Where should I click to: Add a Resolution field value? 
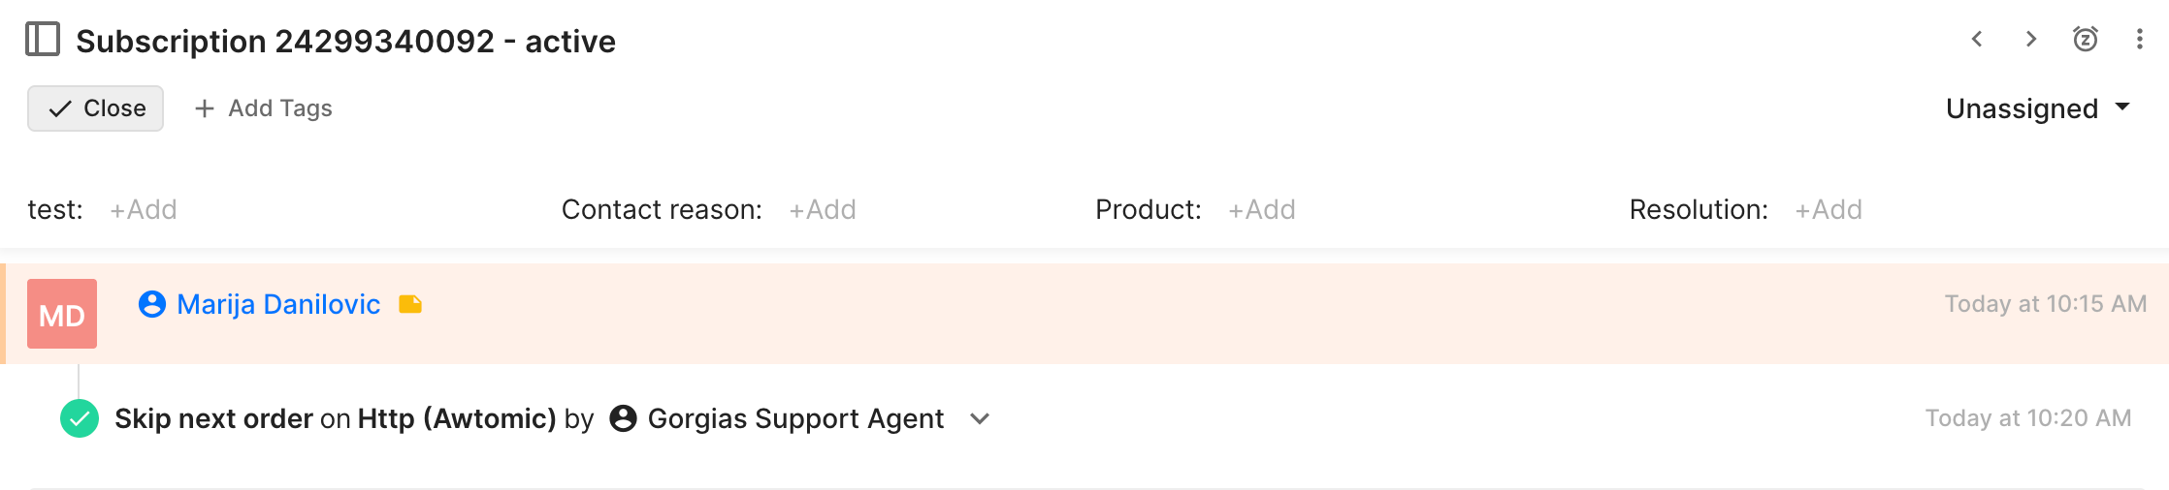tap(1829, 209)
